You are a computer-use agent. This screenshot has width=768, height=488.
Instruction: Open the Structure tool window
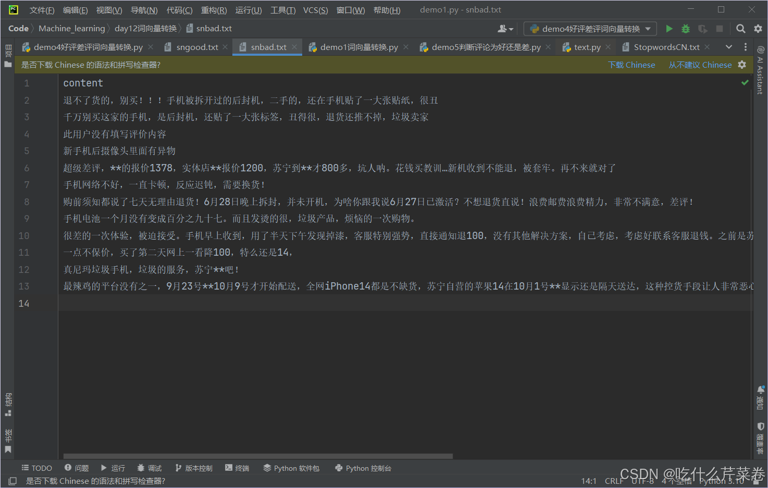[x=8, y=405]
